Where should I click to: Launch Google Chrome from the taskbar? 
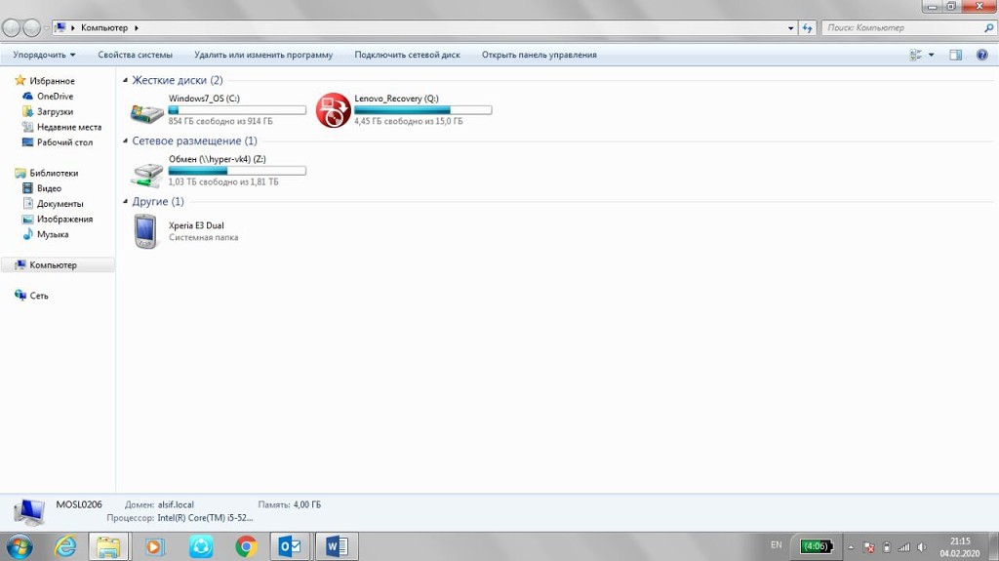coord(246,546)
